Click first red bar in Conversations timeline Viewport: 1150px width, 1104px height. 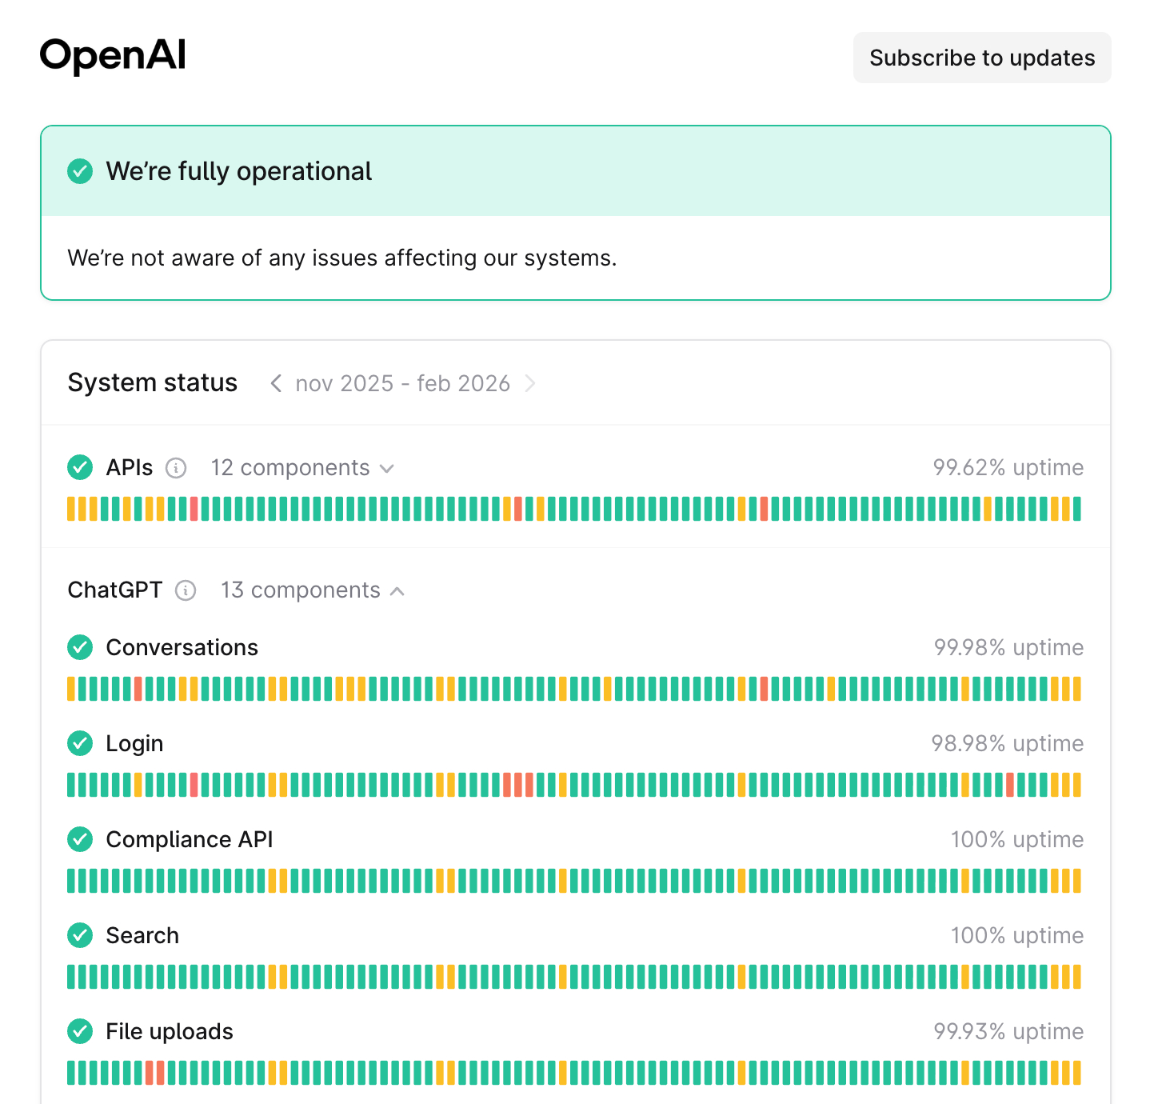coord(138,689)
